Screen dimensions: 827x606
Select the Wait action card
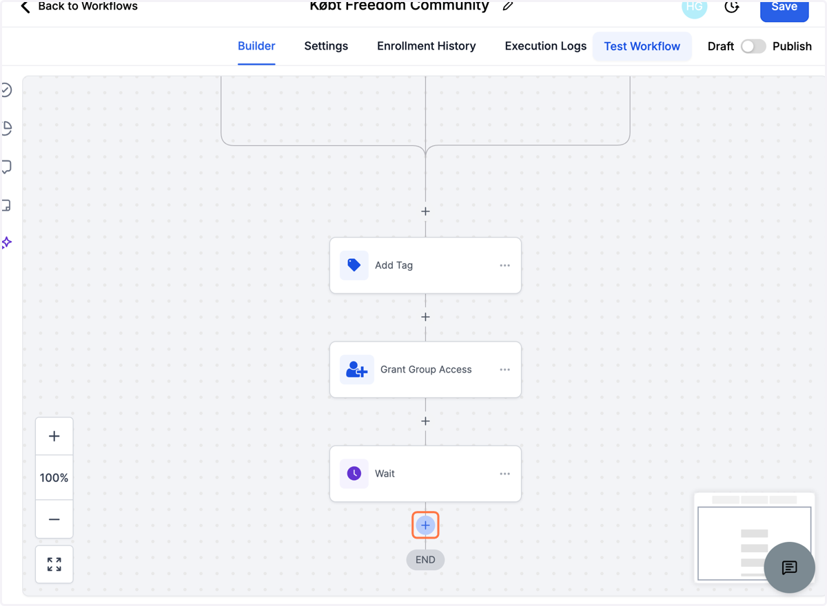coord(425,474)
